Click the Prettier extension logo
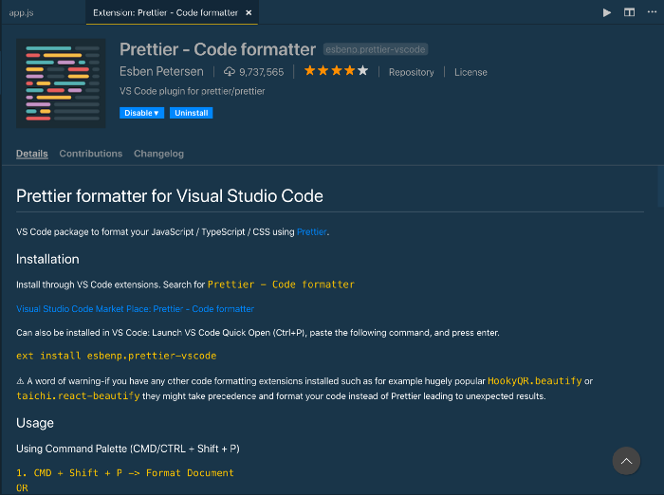664x495 pixels. coord(62,82)
